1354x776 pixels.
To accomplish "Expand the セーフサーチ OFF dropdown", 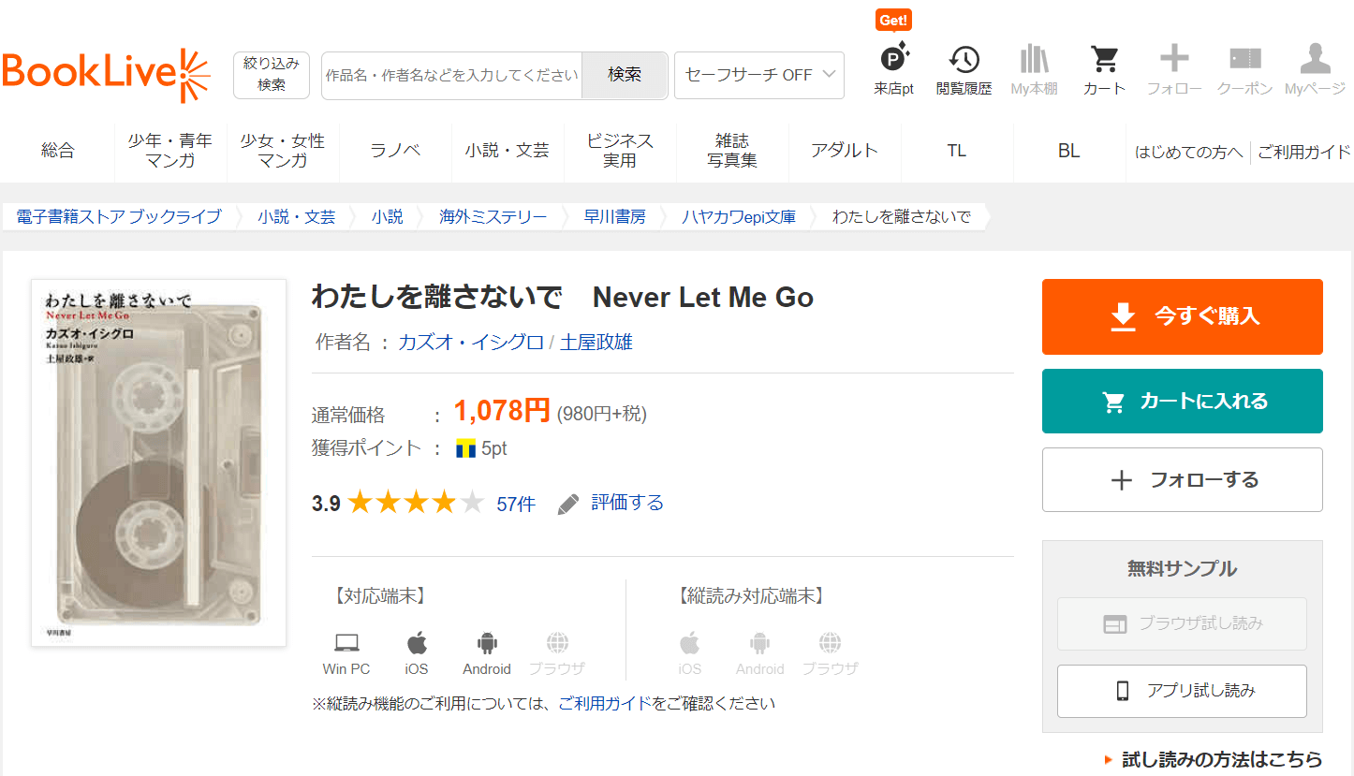I will [759, 75].
